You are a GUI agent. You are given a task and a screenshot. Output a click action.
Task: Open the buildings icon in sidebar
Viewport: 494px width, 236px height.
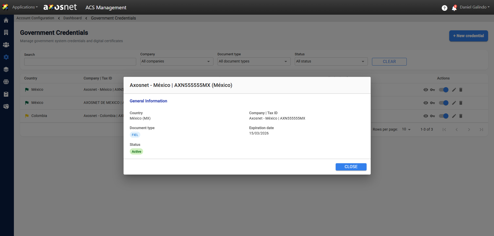coord(6,32)
